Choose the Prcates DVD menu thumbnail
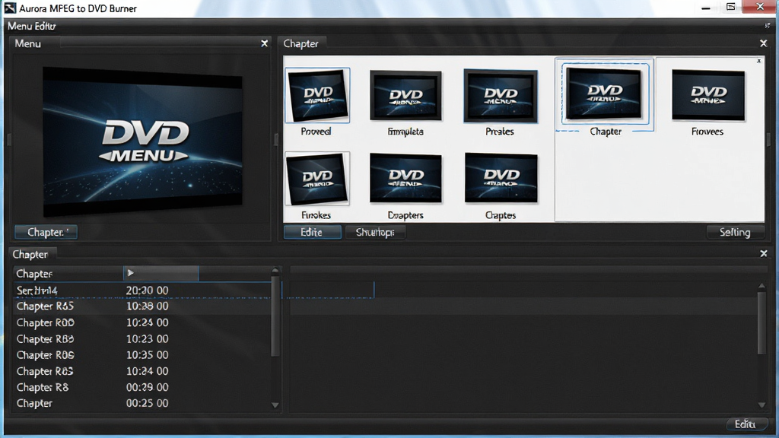Image resolution: width=779 pixels, height=438 pixels. pos(501,96)
